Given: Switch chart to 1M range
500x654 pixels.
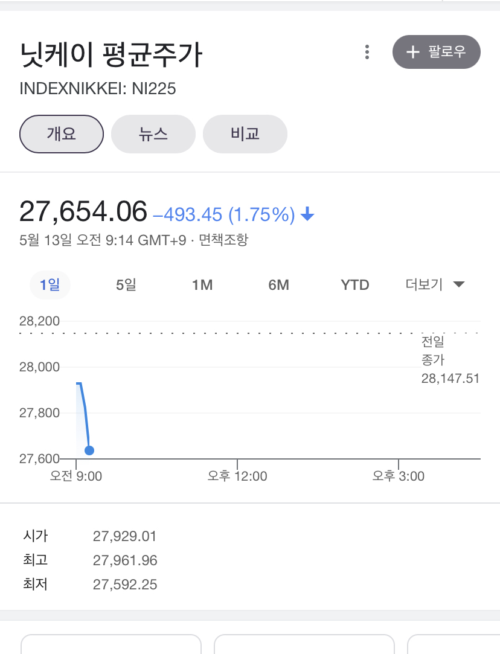Looking at the screenshot, I should 202,285.
